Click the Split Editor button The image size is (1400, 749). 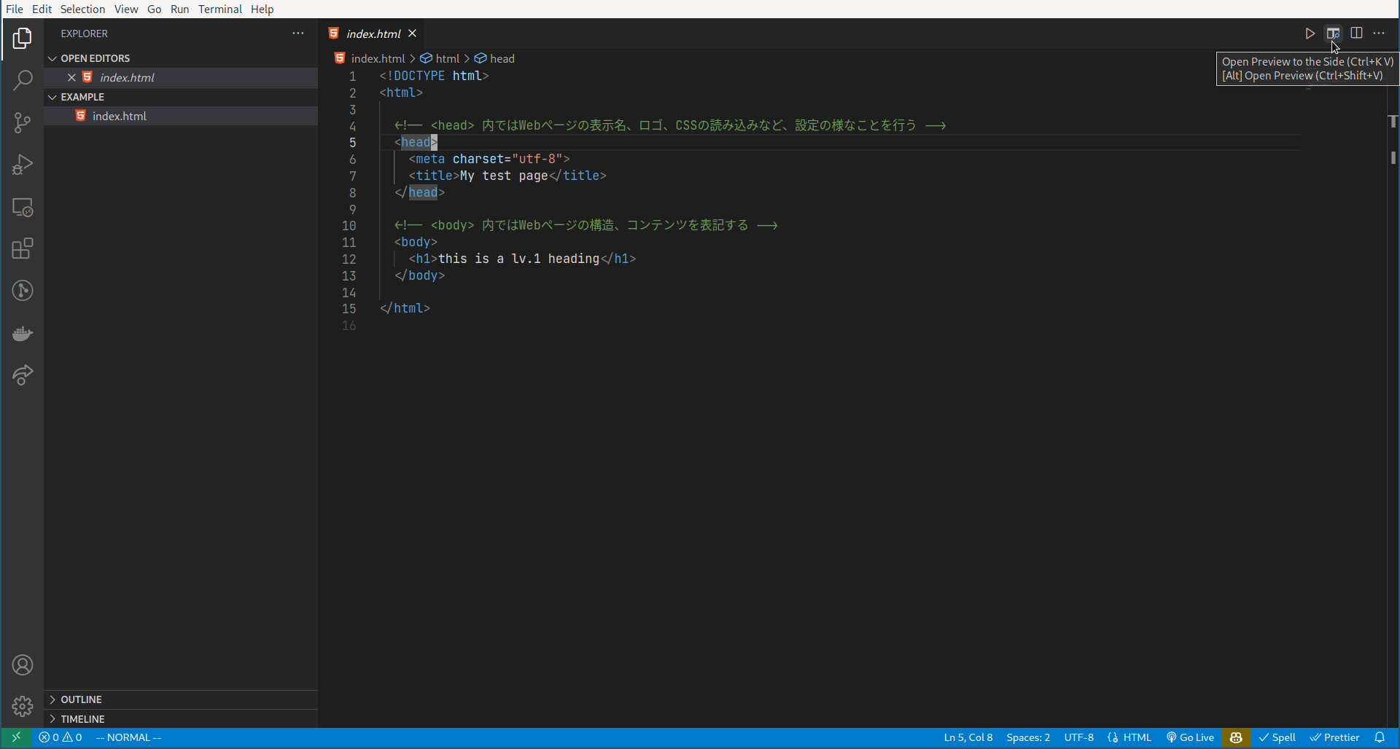[1357, 33]
